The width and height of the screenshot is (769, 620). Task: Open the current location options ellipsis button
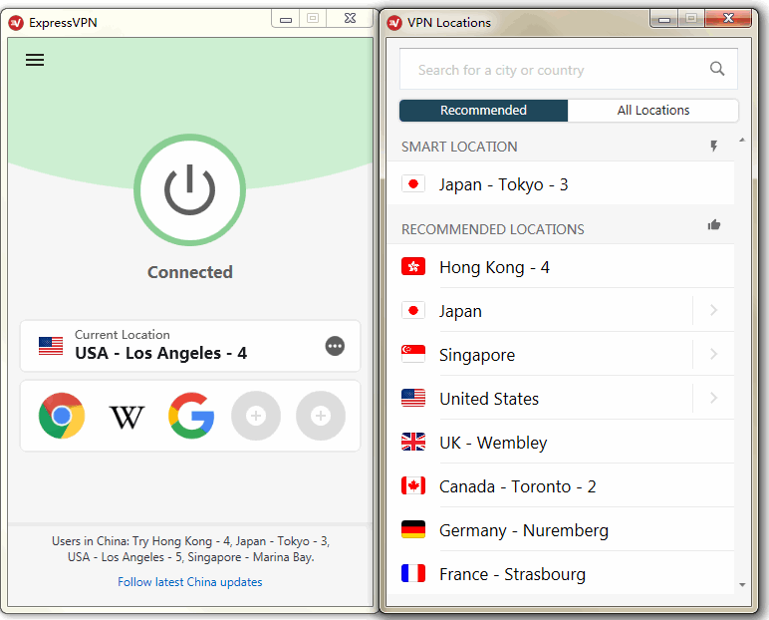(335, 346)
